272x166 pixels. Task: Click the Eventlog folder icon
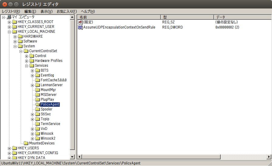[x=38, y=75]
